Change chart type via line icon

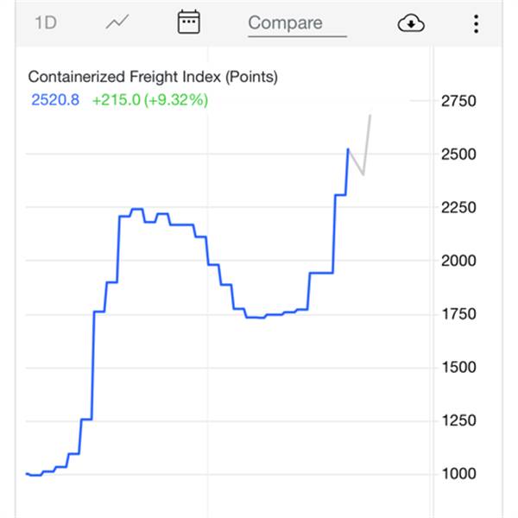(x=117, y=22)
